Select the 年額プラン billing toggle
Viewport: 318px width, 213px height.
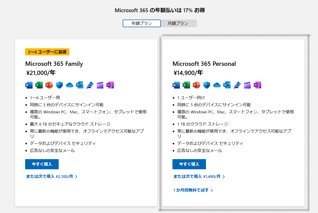[142, 23]
